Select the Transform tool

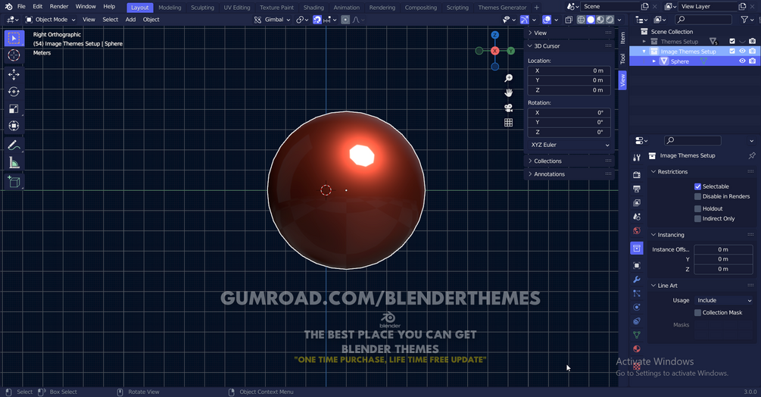point(14,126)
